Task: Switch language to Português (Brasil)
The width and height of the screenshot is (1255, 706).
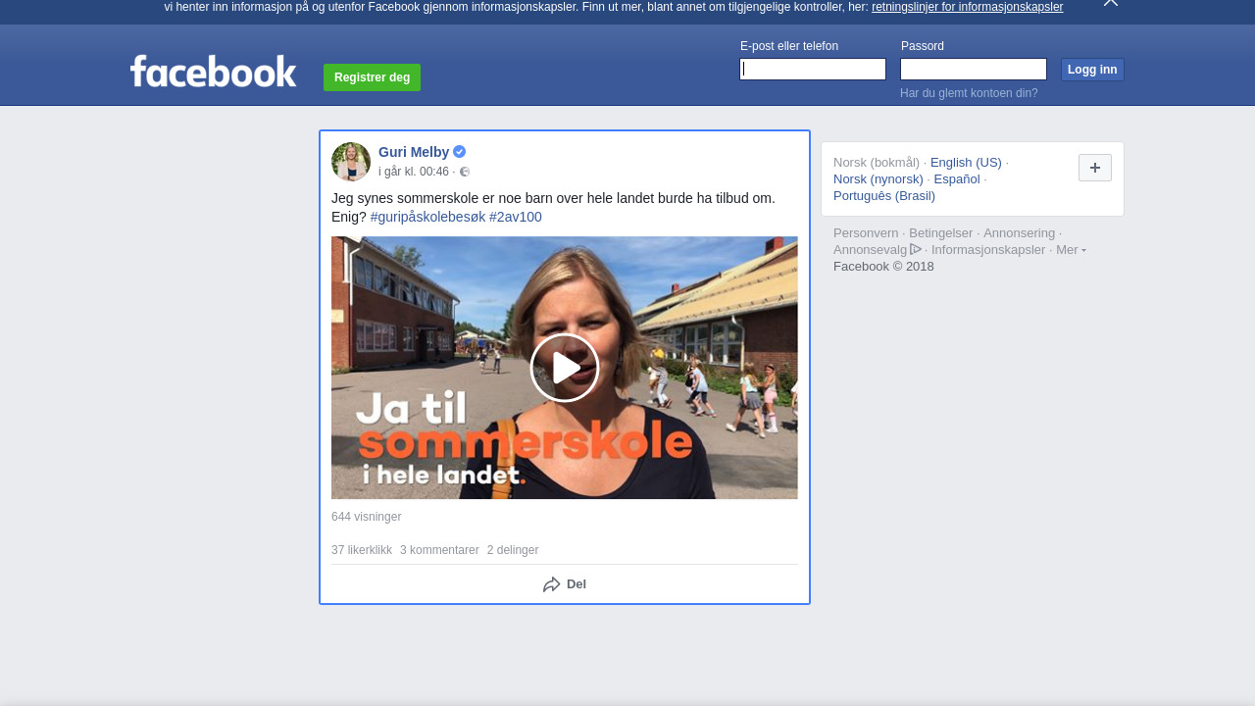Action: tap(884, 196)
